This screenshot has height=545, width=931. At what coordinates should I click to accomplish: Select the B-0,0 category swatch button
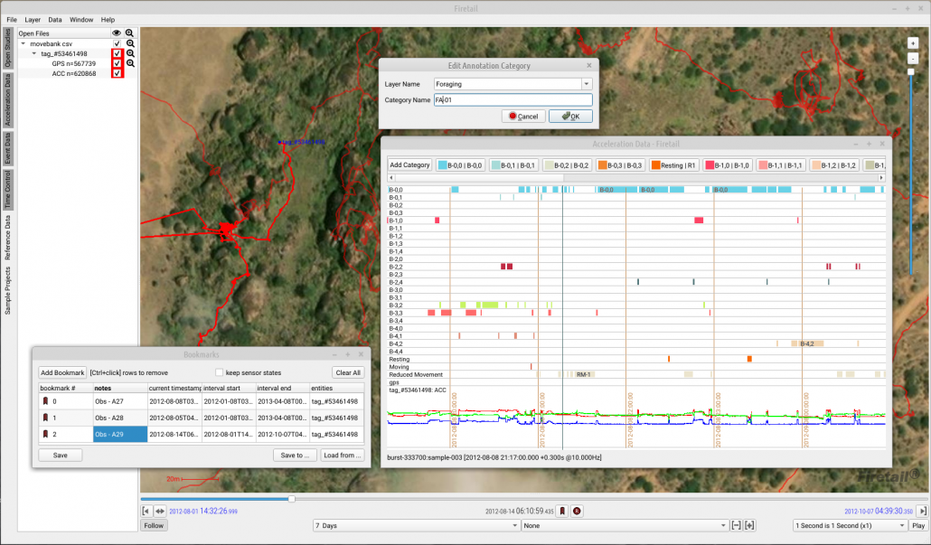[x=461, y=165]
